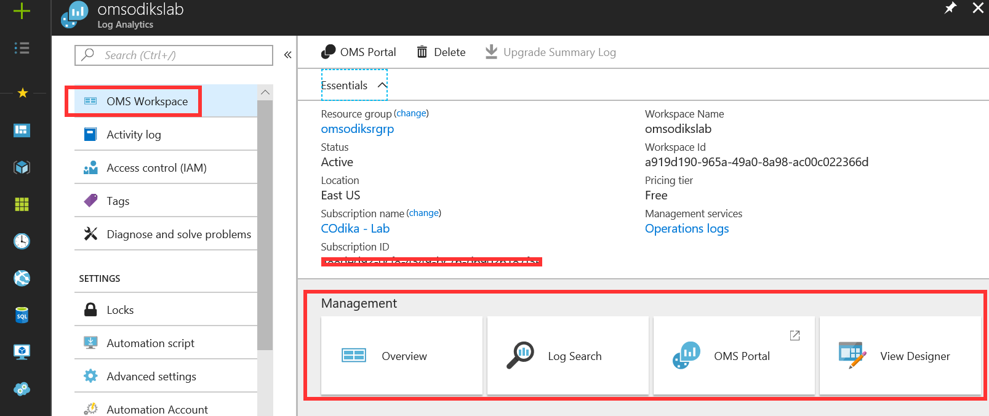Open the SQL databases icon
The image size is (989, 416).
click(x=22, y=315)
